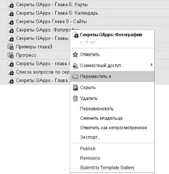Select Сменить владельца menu entry

pos(112,118)
